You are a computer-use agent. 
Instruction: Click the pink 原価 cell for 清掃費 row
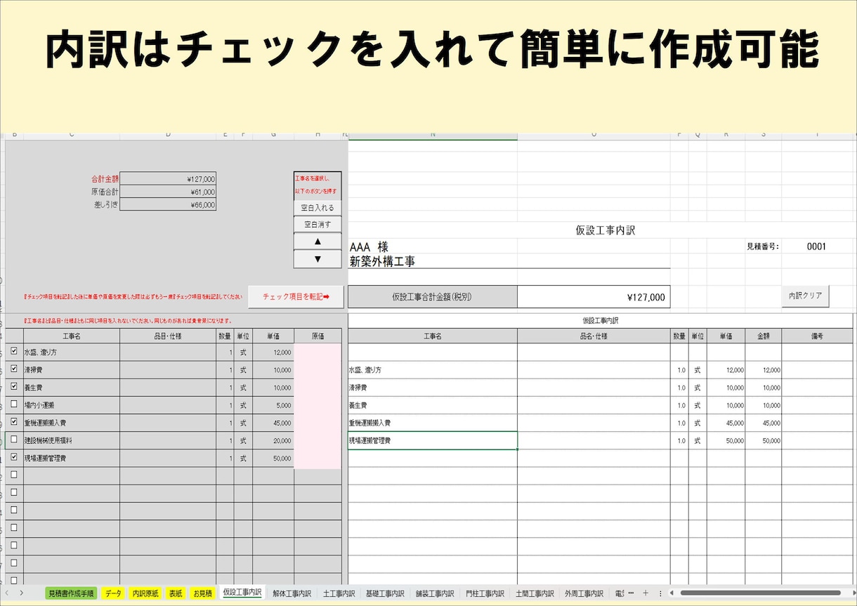(318, 369)
